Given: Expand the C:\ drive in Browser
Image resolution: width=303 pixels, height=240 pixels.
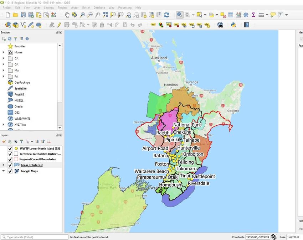Looking at the screenshot, I should [x=3, y=58].
